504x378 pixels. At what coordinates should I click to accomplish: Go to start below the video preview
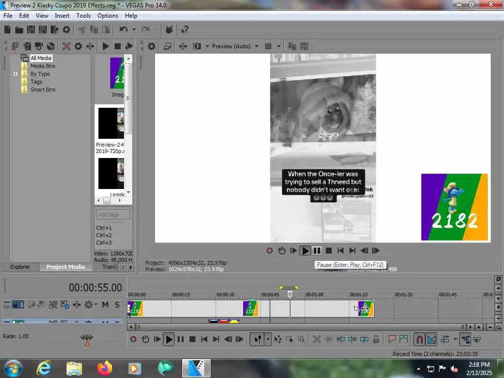tap(341, 251)
